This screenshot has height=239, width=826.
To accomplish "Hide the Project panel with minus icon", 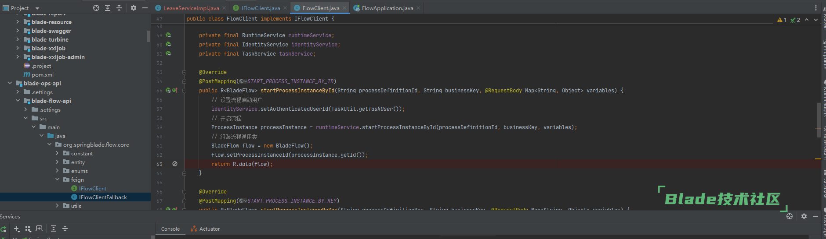I will (145, 8).
